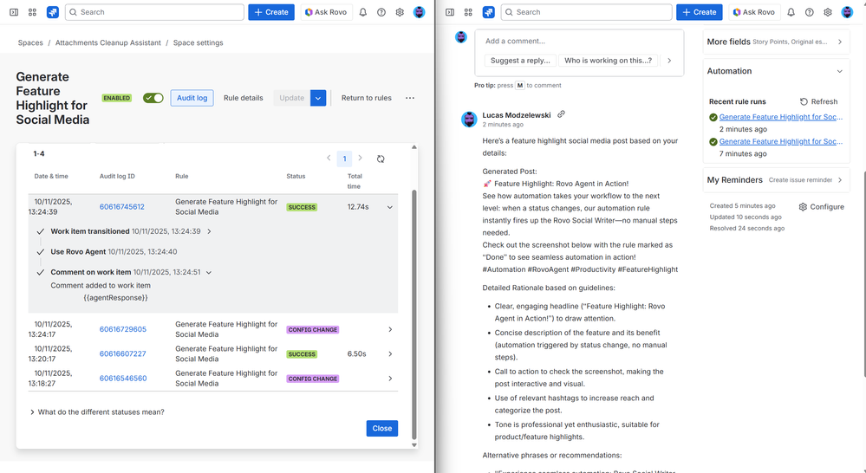Open Configure for the work item
Screen dimensions: 866x473
pyautogui.click(x=821, y=207)
